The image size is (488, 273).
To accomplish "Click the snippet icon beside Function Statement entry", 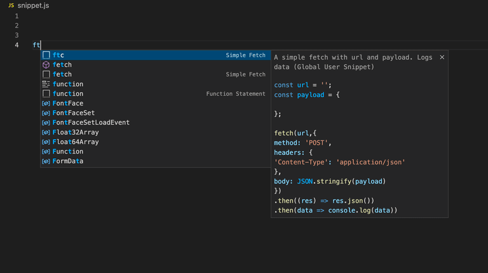I will [46, 93].
